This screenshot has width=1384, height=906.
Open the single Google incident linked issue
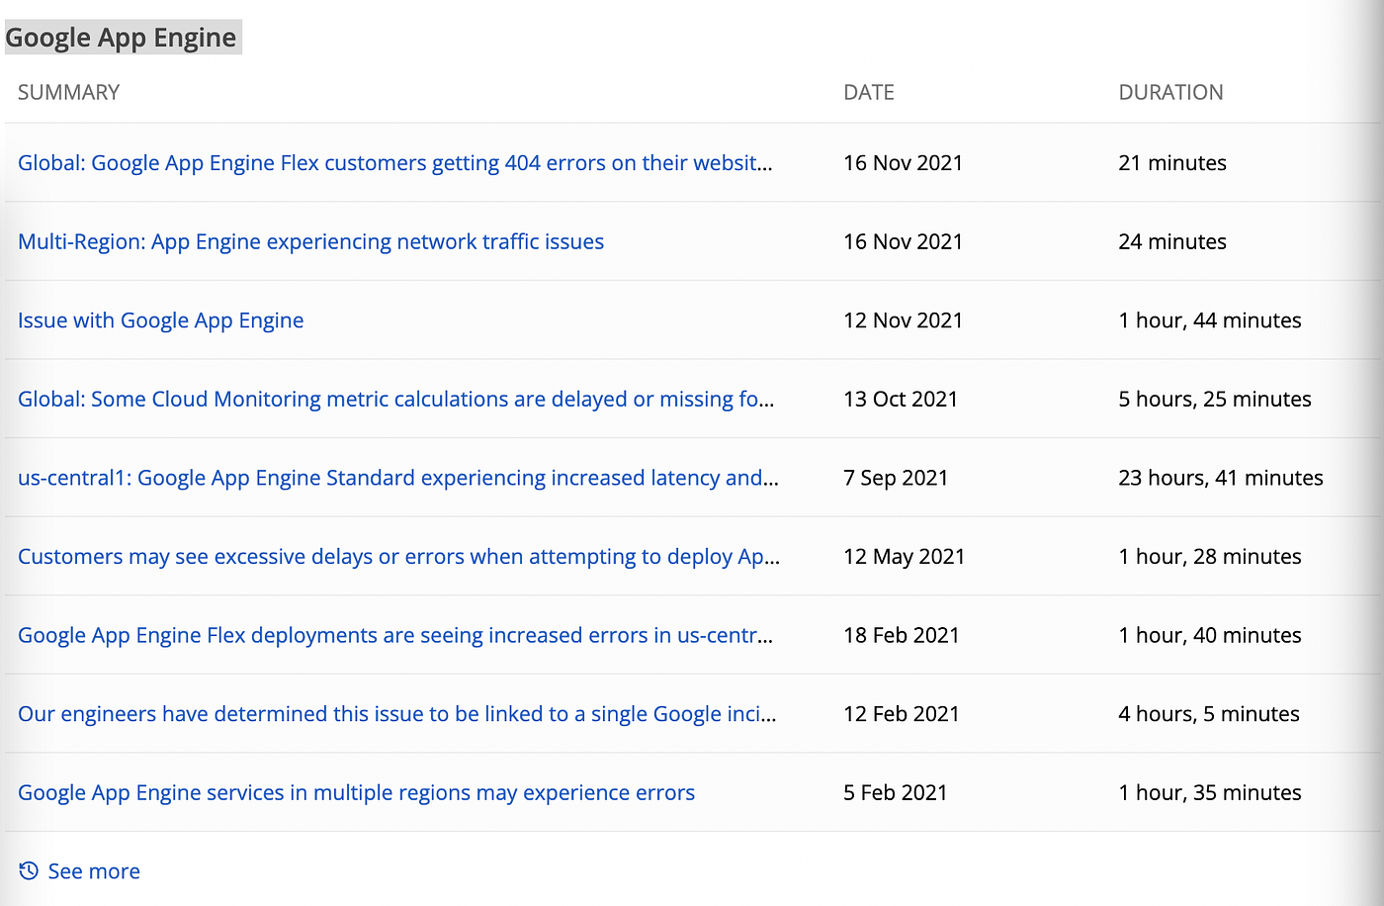(x=396, y=714)
